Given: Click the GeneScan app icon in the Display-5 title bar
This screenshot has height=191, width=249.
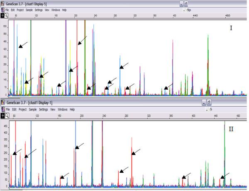Looking at the screenshot, I should [3, 3].
